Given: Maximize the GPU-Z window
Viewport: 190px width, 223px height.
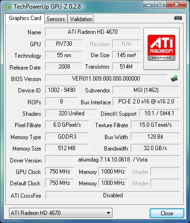Looking at the screenshot, I should coord(161,5).
